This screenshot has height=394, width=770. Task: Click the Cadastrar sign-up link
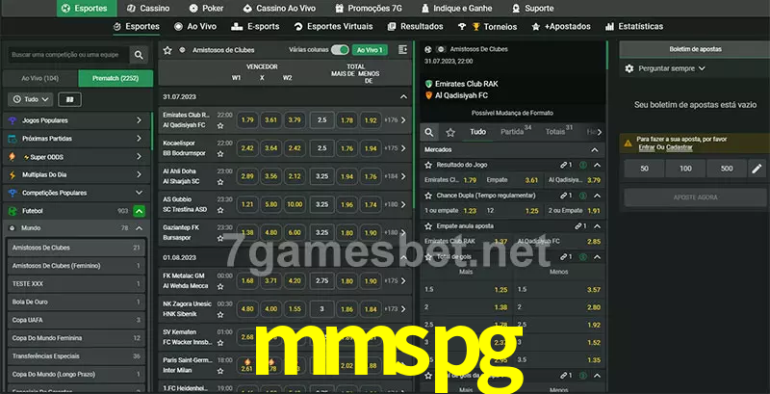point(680,147)
